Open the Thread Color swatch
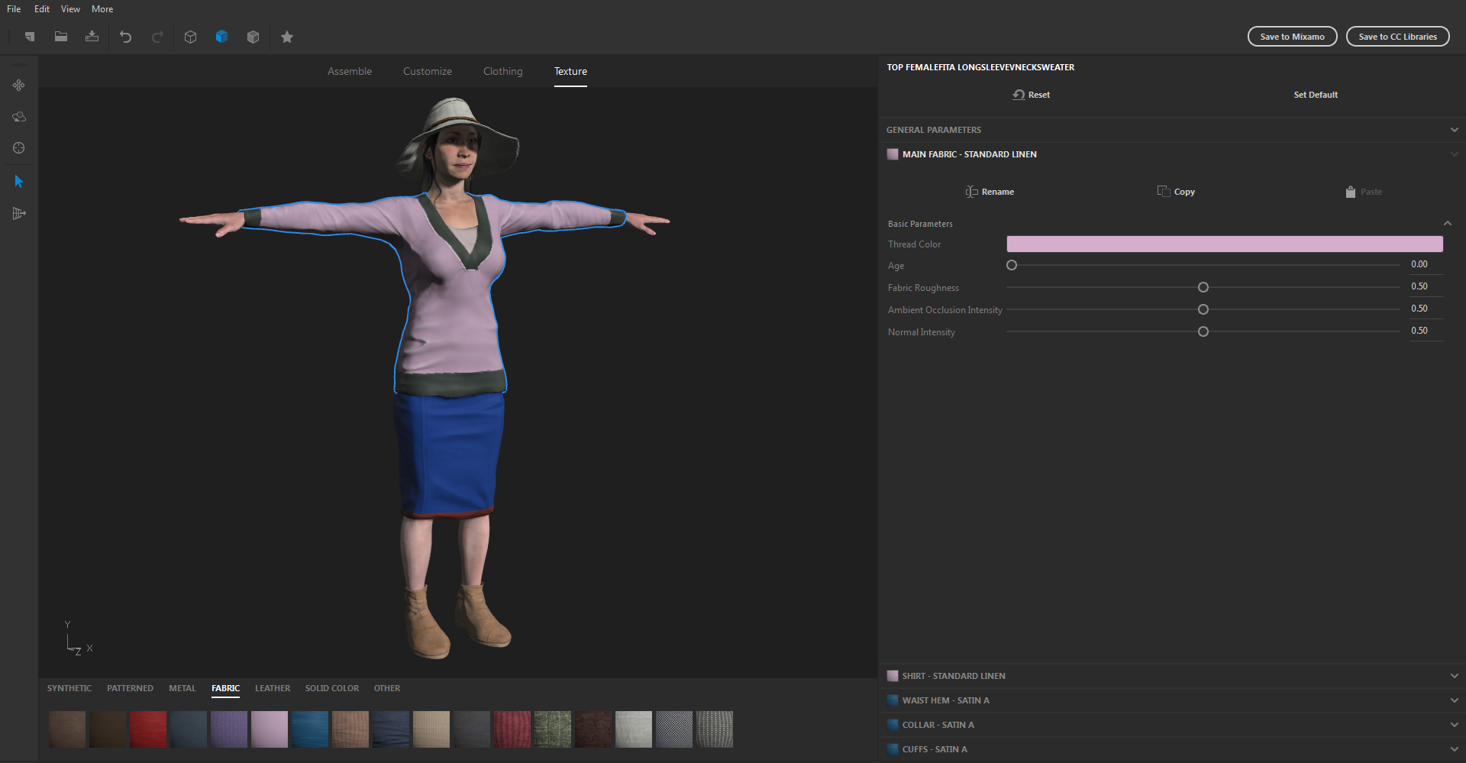 [x=1225, y=244]
